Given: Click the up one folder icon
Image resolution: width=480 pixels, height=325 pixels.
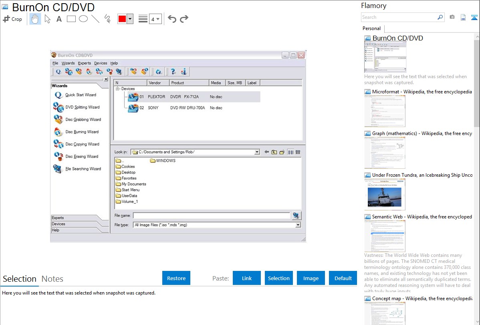Looking at the screenshot, I should point(274,152).
